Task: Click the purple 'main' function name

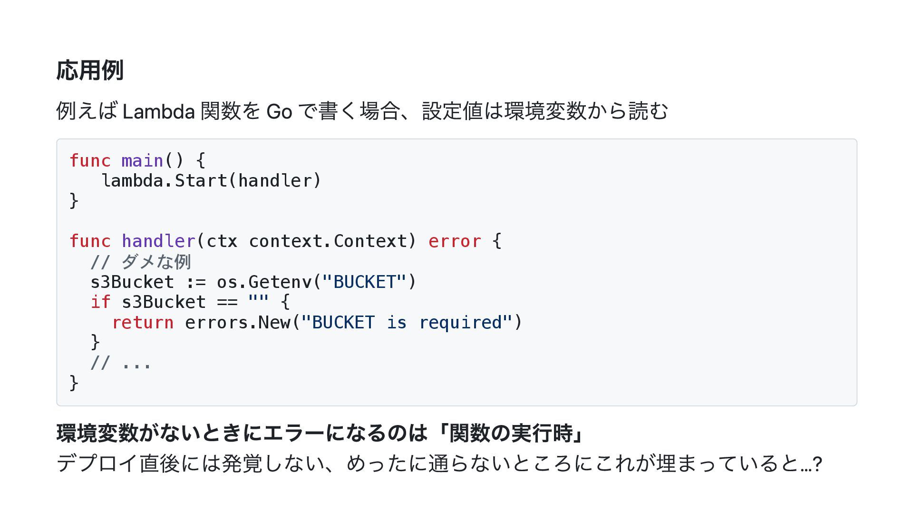Action: (142, 160)
